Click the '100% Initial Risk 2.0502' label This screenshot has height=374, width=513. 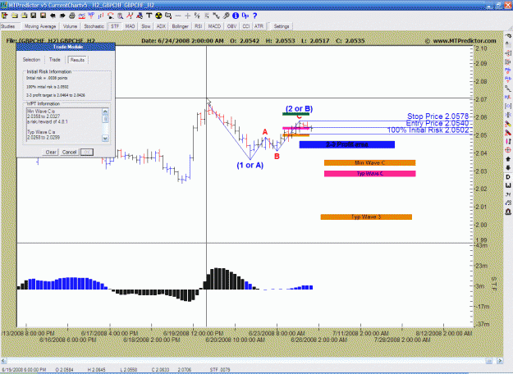tap(428, 130)
